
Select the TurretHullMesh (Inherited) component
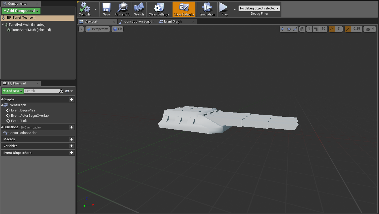(27, 25)
